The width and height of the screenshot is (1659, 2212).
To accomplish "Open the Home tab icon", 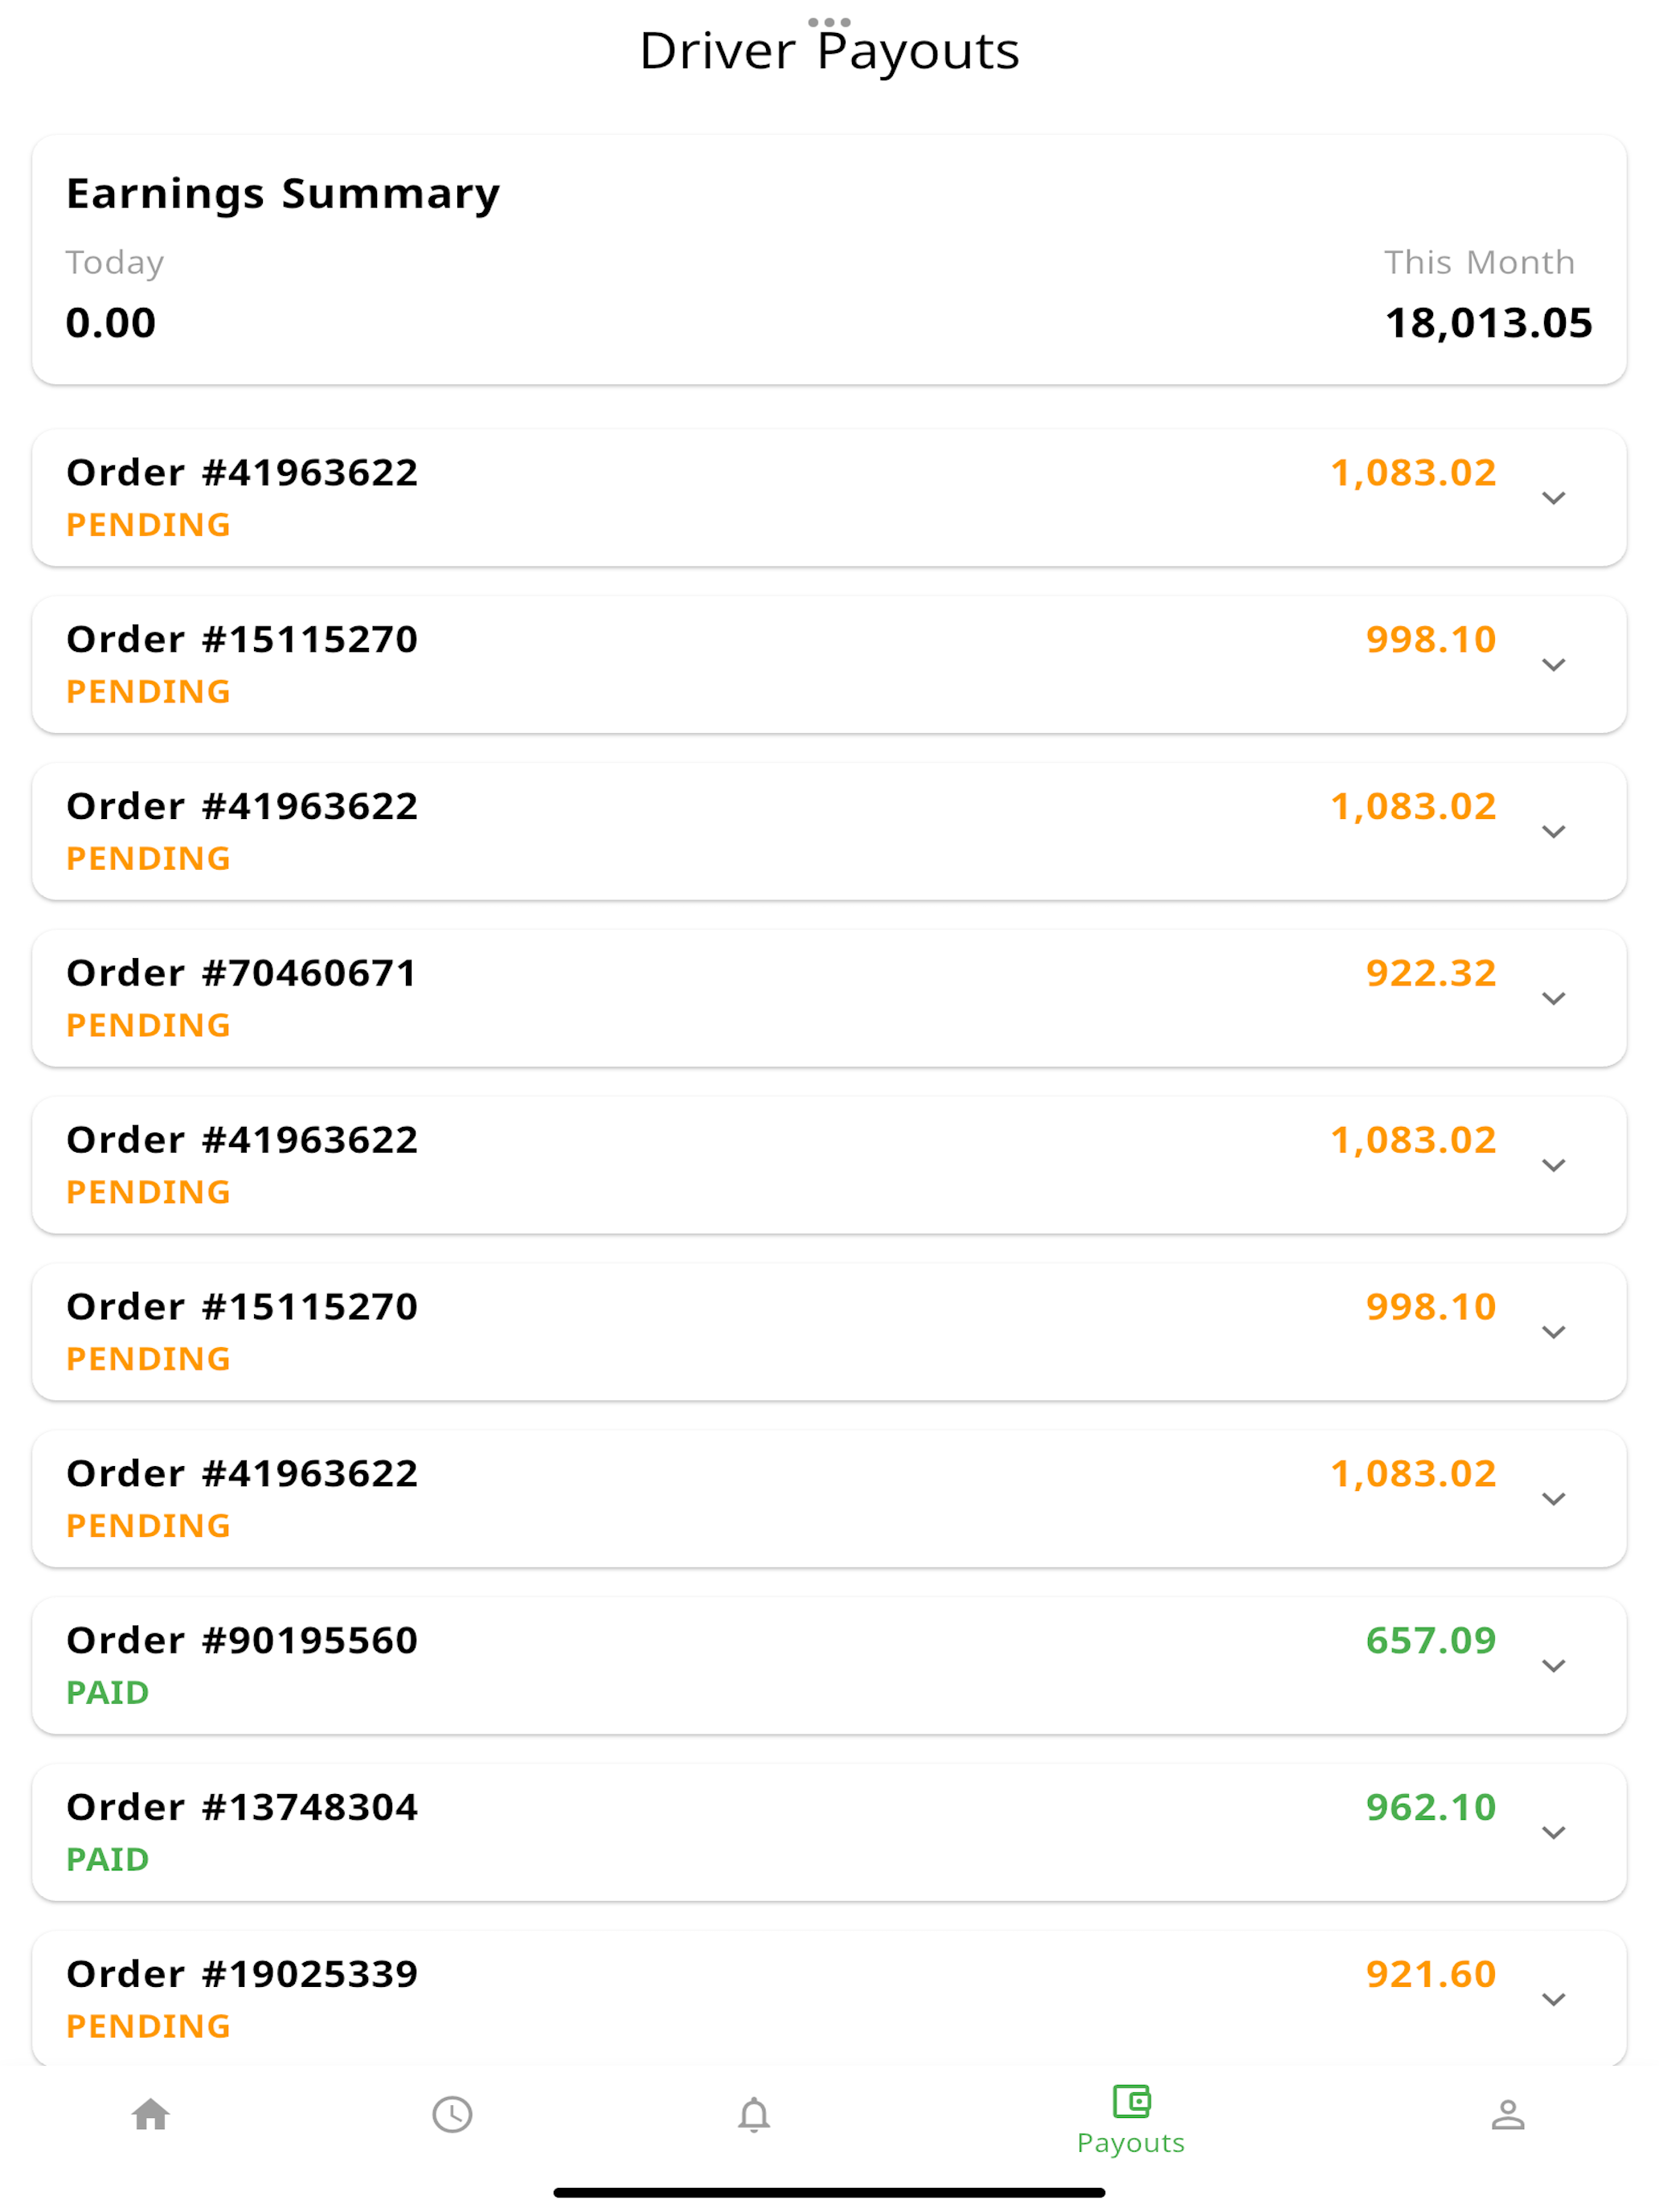I will 151,2114.
